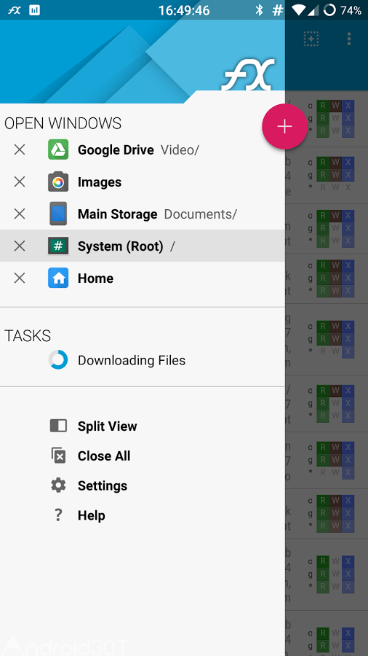
Task: Close the Home window
Action: (20, 278)
